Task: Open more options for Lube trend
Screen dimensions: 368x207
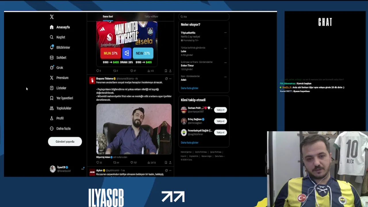Action: pyautogui.click(x=225, y=48)
